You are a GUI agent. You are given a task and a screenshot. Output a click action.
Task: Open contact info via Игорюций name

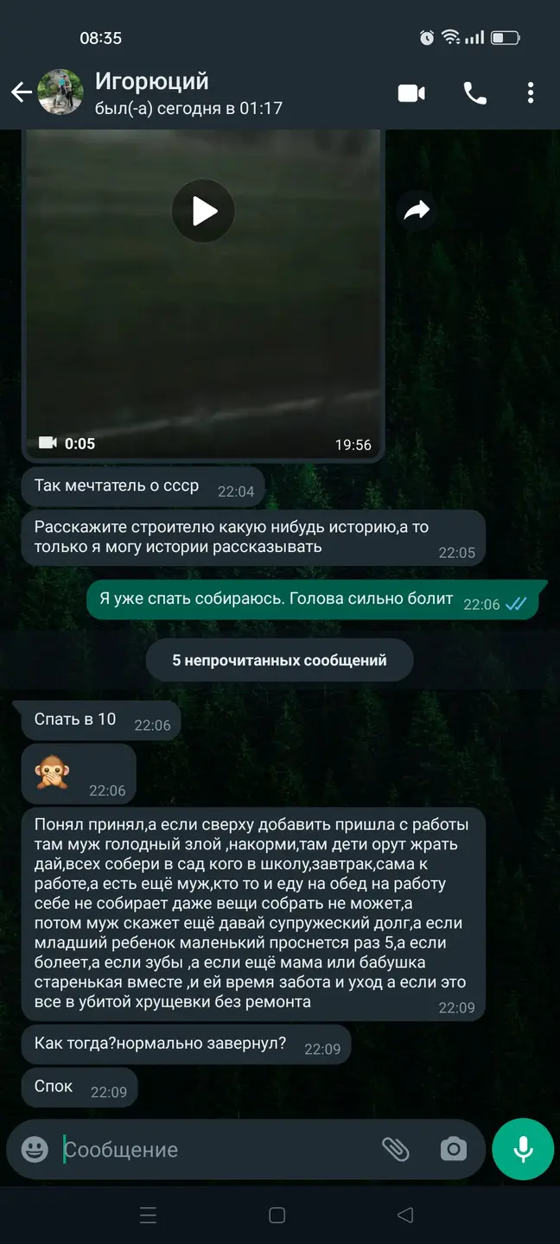pyautogui.click(x=151, y=81)
